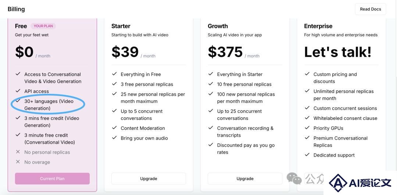The image size is (397, 195).
Task: Click the checkmark beside Content Moderation
Action: (114, 128)
